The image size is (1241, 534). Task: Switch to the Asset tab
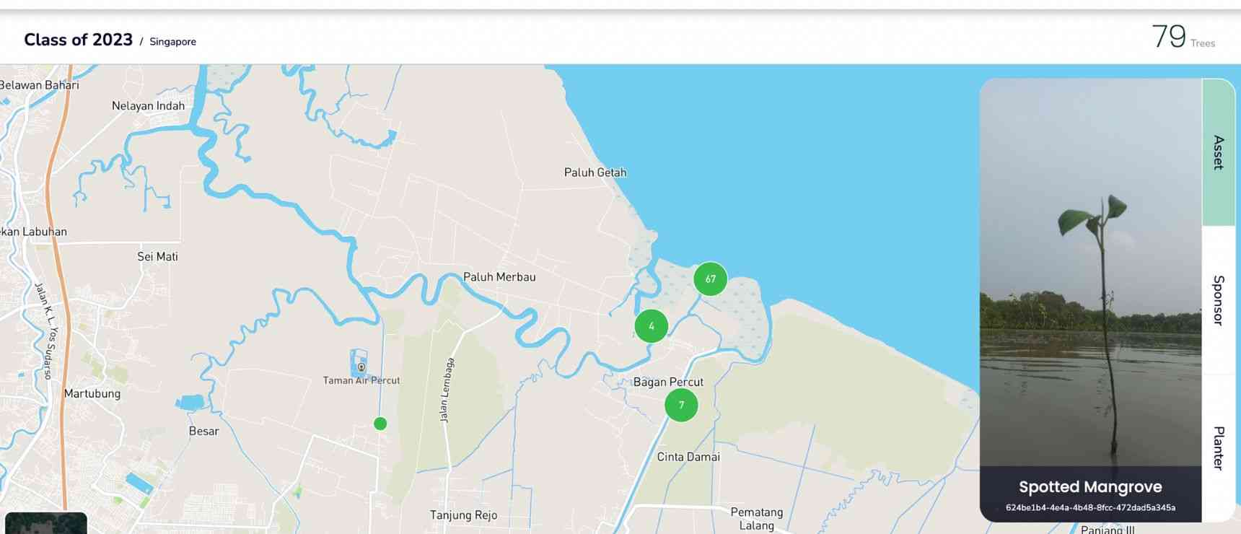coord(1218,152)
